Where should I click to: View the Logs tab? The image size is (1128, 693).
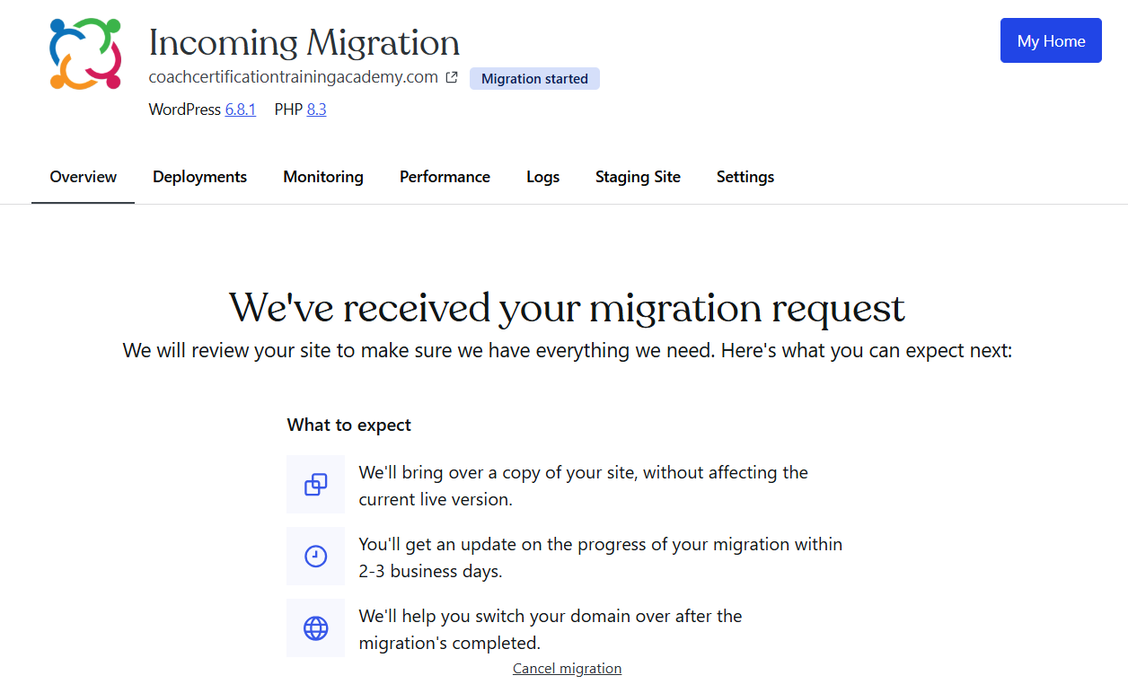[x=542, y=177]
